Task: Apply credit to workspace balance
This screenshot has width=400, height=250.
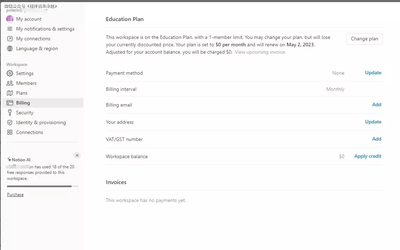Action: pyautogui.click(x=368, y=156)
